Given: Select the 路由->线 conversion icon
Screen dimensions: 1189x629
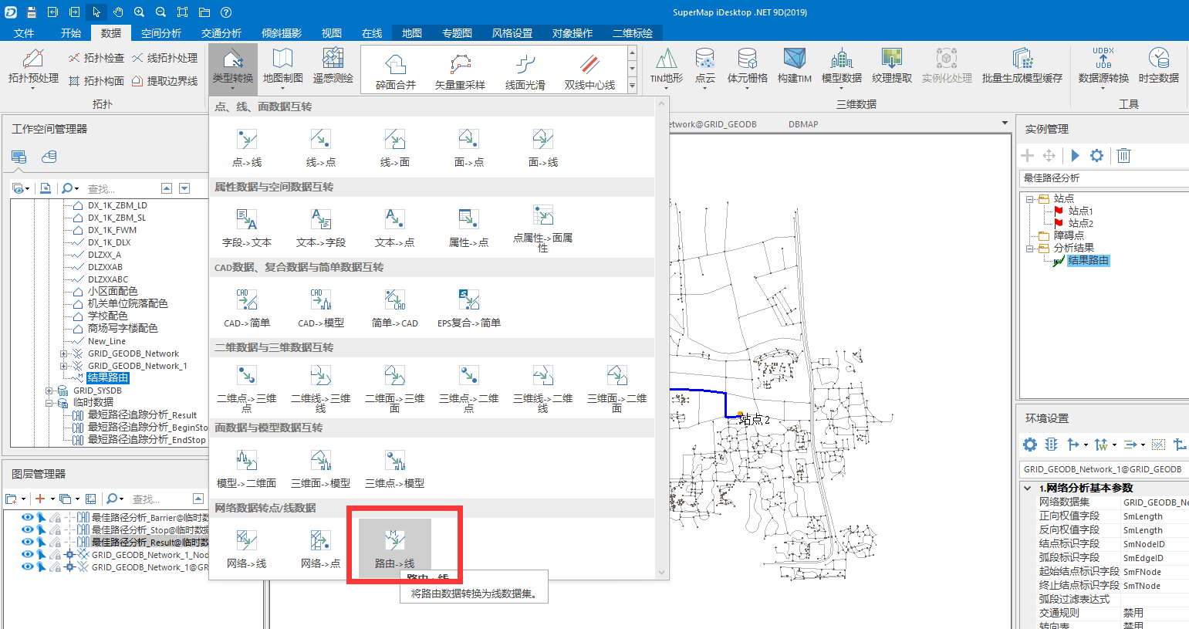Looking at the screenshot, I should [394, 548].
